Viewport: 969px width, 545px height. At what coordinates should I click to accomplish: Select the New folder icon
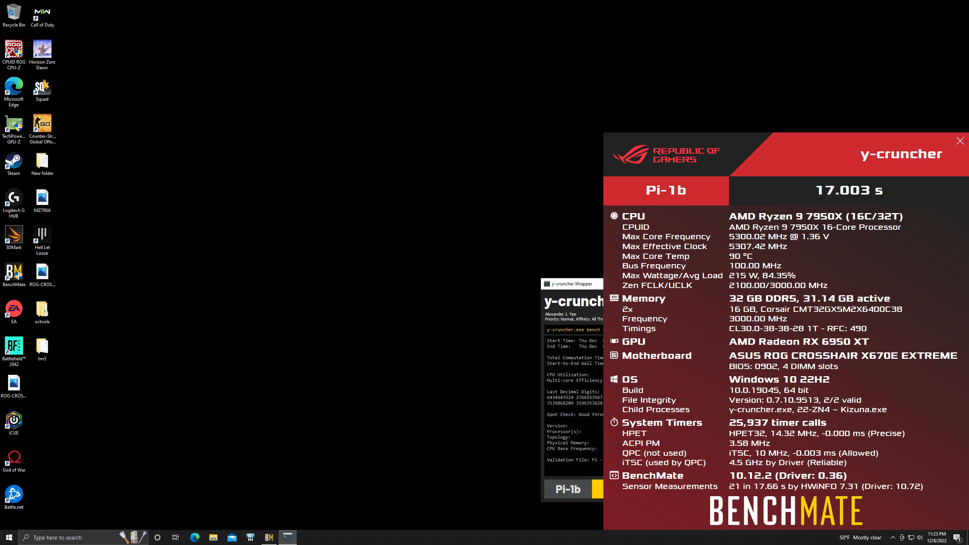click(x=42, y=164)
